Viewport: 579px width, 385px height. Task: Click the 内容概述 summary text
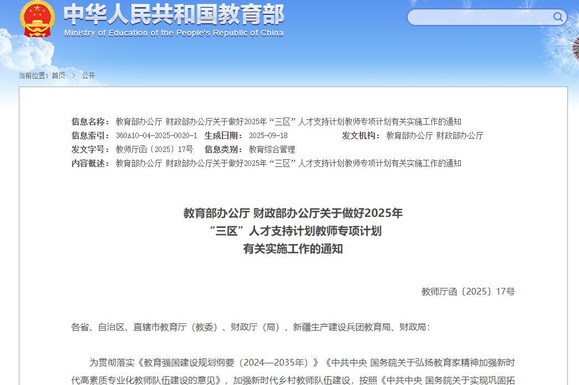[288, 163]
